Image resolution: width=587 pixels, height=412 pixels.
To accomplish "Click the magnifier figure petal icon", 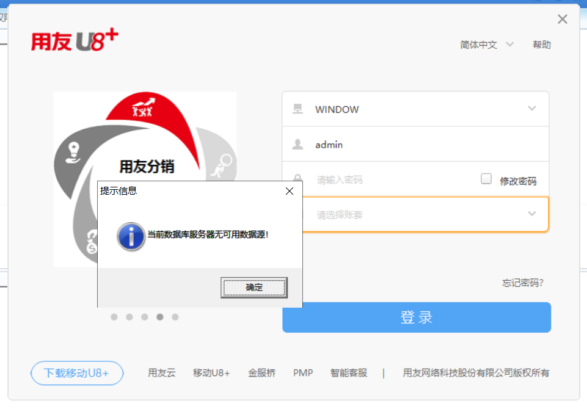I will (222, 165).
